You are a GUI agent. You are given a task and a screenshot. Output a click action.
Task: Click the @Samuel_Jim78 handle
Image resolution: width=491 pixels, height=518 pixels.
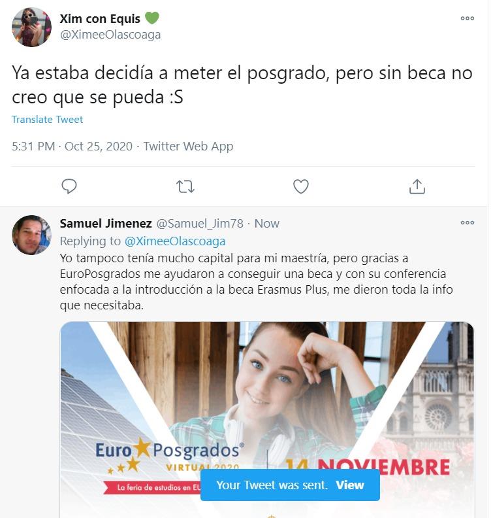pos(200,224)
